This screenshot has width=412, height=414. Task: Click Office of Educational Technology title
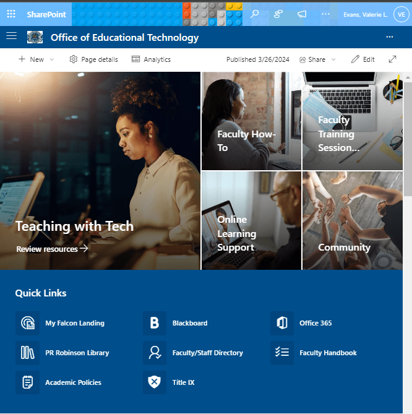124,38
